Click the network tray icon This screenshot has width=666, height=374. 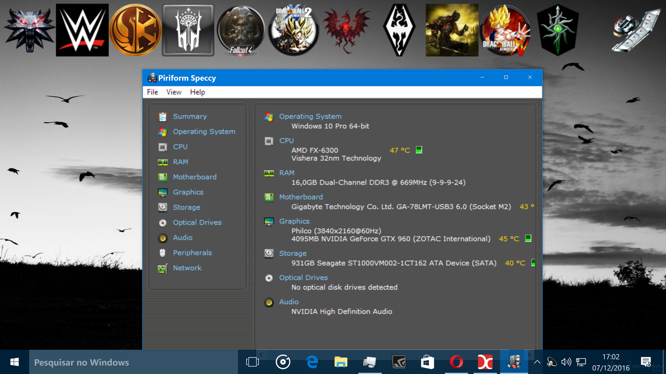[x=581, y=362]
